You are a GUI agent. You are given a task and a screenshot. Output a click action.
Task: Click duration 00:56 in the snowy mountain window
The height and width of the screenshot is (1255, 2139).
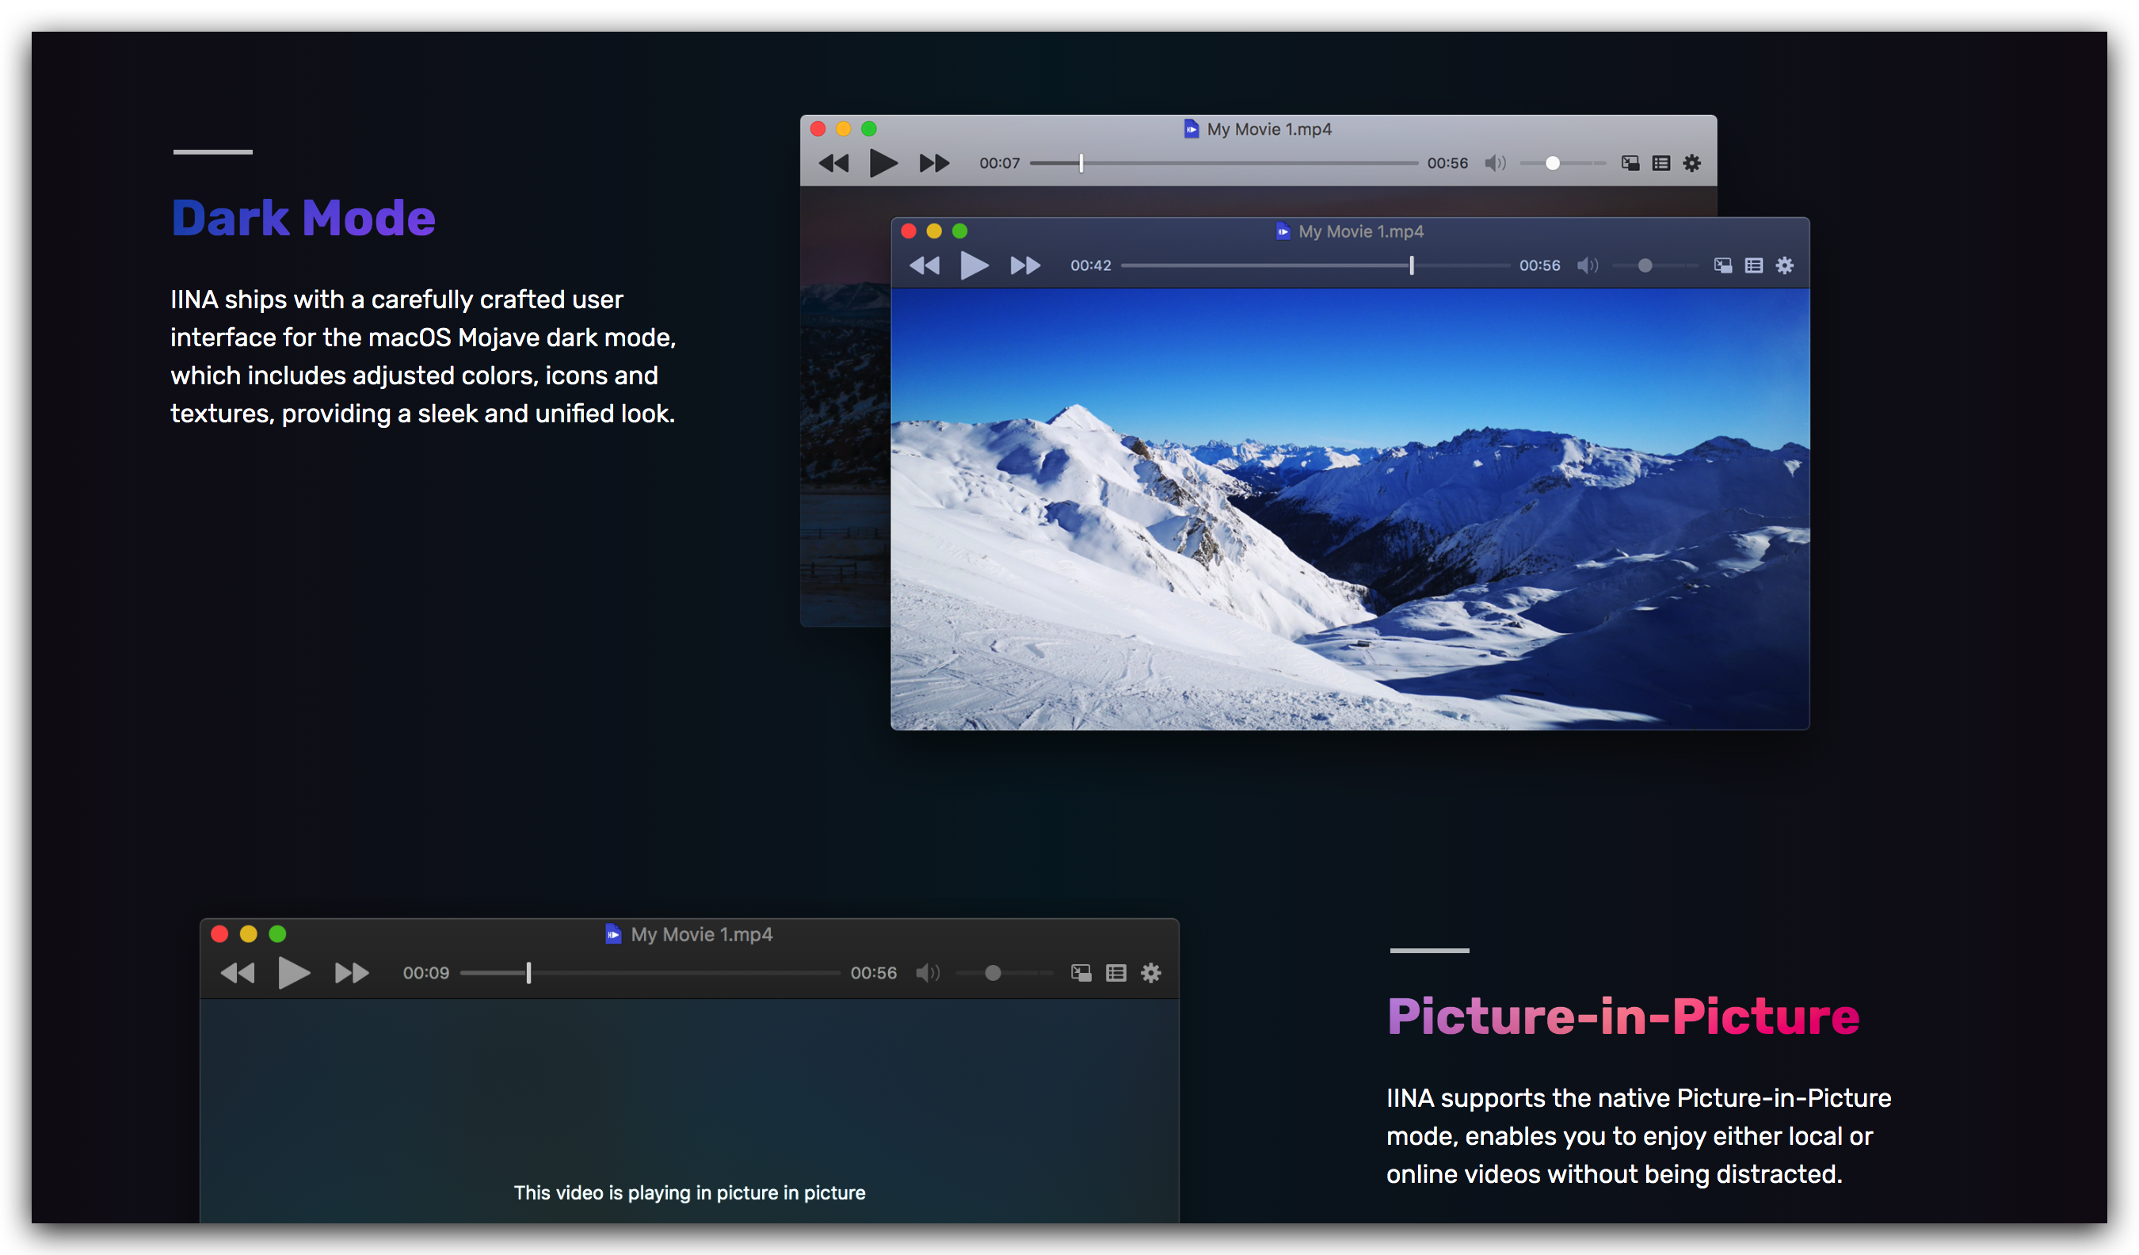coord(1538,265)
